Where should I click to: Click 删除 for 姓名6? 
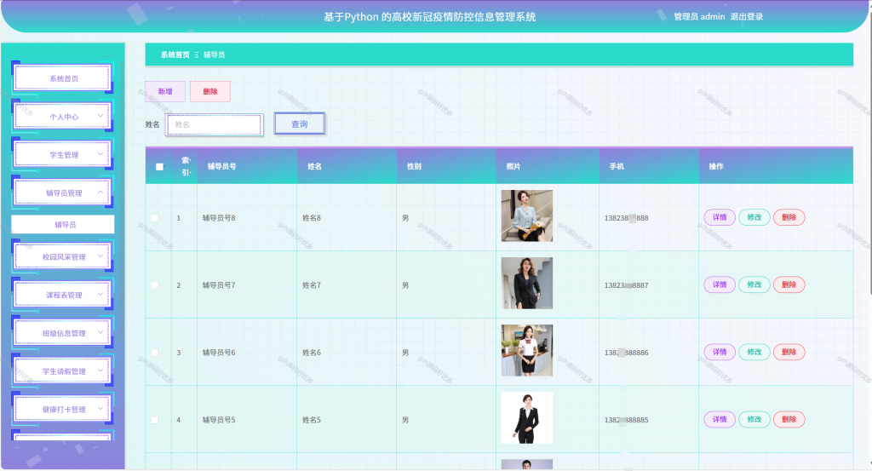789,352
